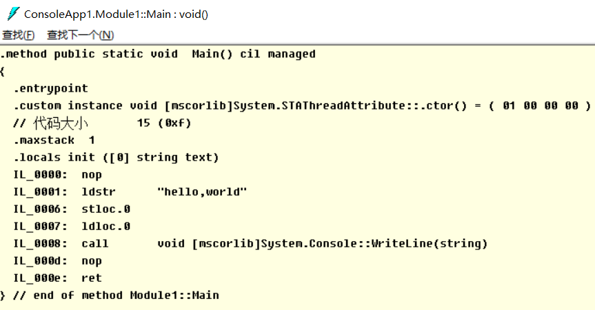Click the IL_0000 nop instruction
Screen dimensions: 595x310
(x=57, y=175)
